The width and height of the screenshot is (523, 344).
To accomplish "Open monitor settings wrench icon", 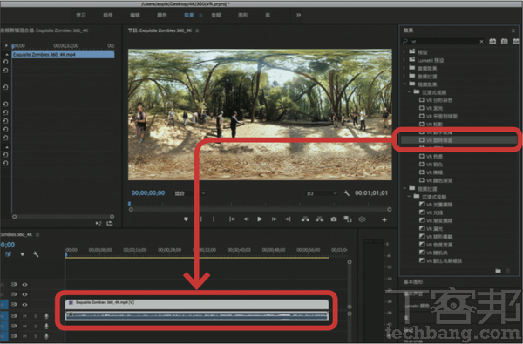I will pos(347,193).
